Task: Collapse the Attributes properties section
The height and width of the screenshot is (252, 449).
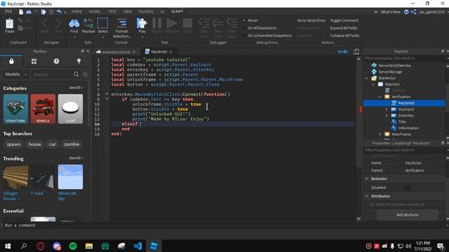Action: 367,196
